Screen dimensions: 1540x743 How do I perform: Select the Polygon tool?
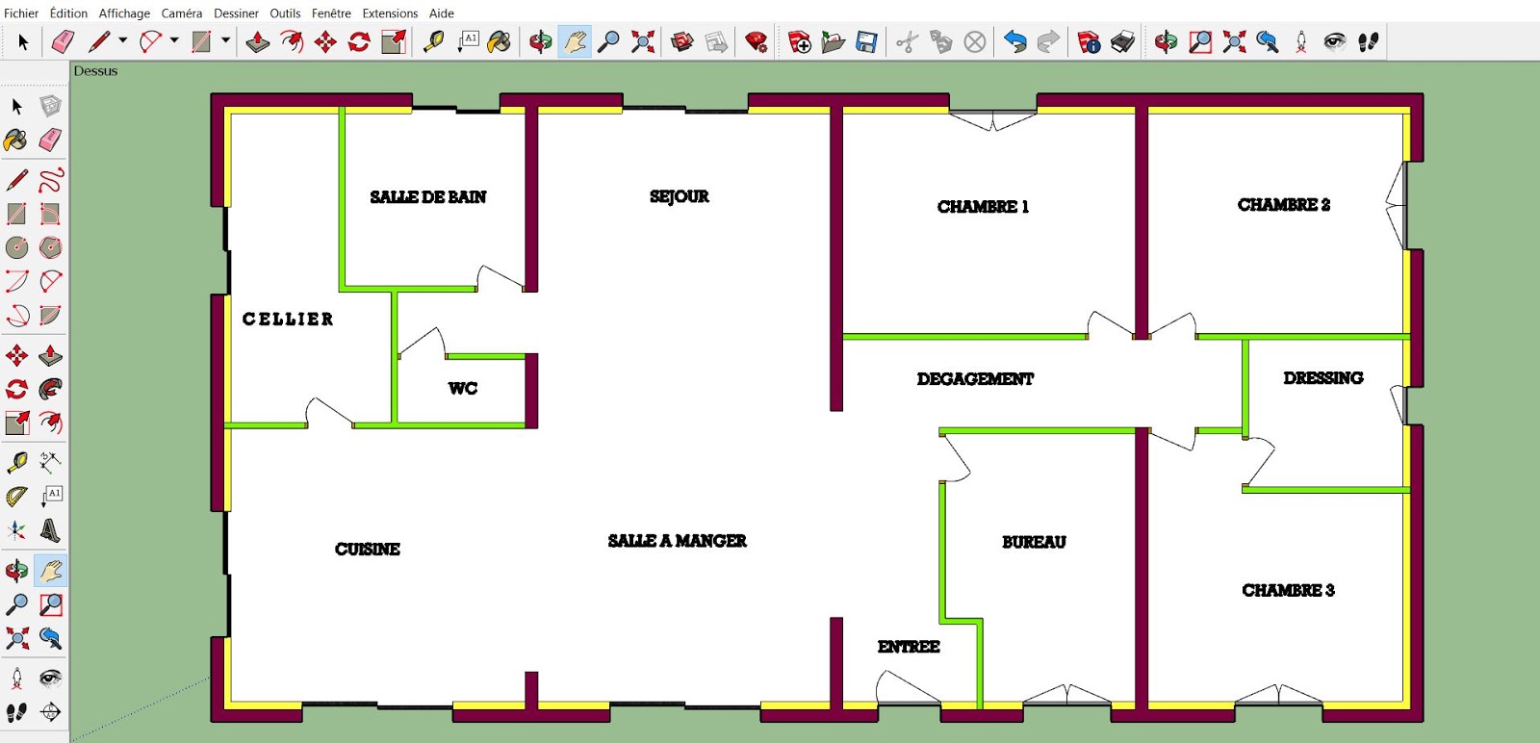pyautogui.click(x=50, y=247)
